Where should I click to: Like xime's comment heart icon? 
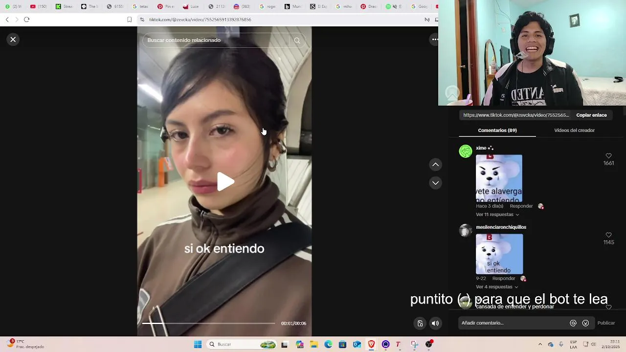pyautogui.click(x=608, y=156)
